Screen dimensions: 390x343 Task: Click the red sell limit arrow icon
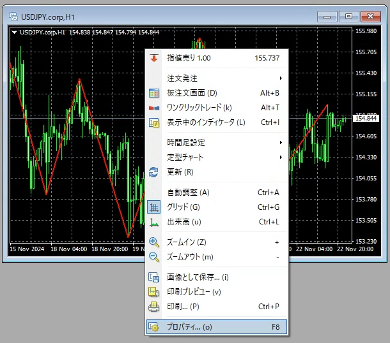coord(153,58)
